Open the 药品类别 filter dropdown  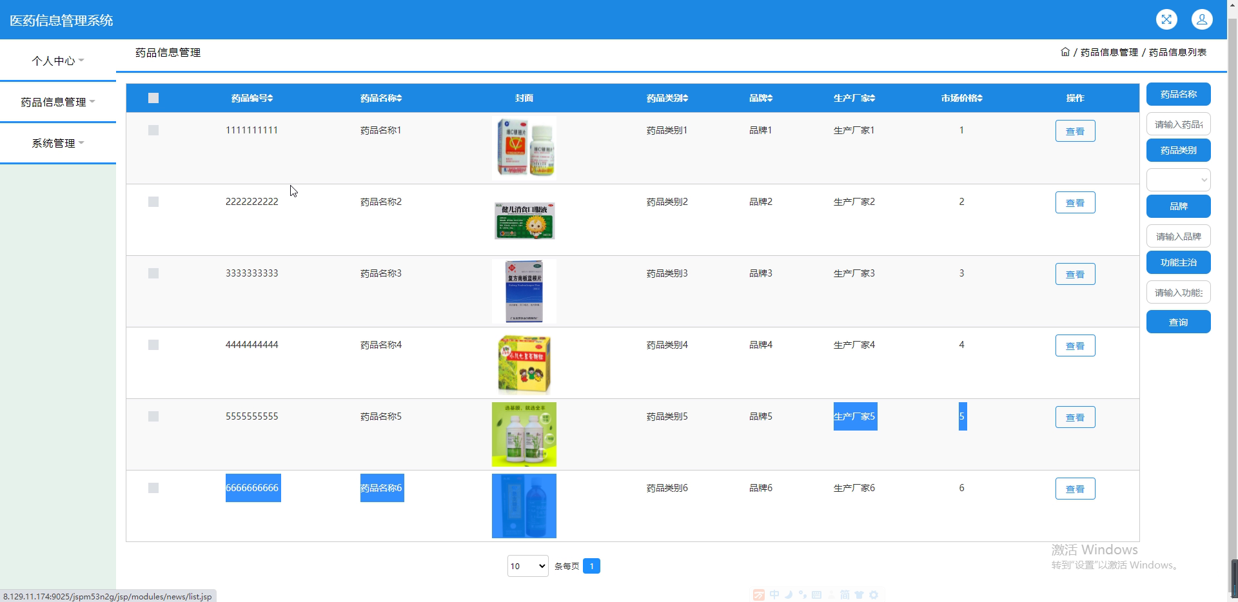[x=1178, y=180]
